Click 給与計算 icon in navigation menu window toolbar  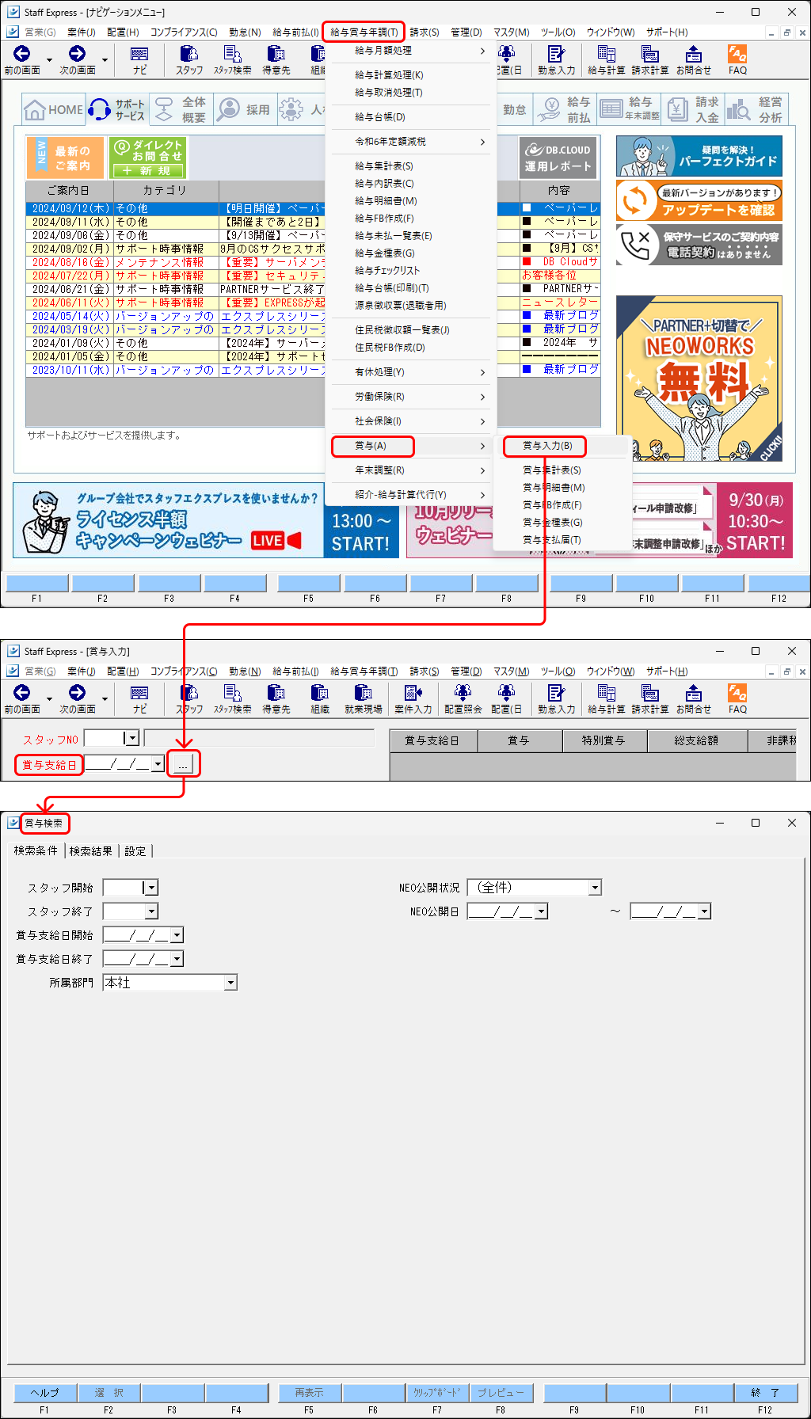click(607, 59)
